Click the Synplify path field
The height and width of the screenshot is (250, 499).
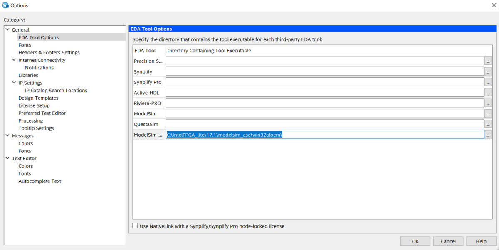point(325,71)
